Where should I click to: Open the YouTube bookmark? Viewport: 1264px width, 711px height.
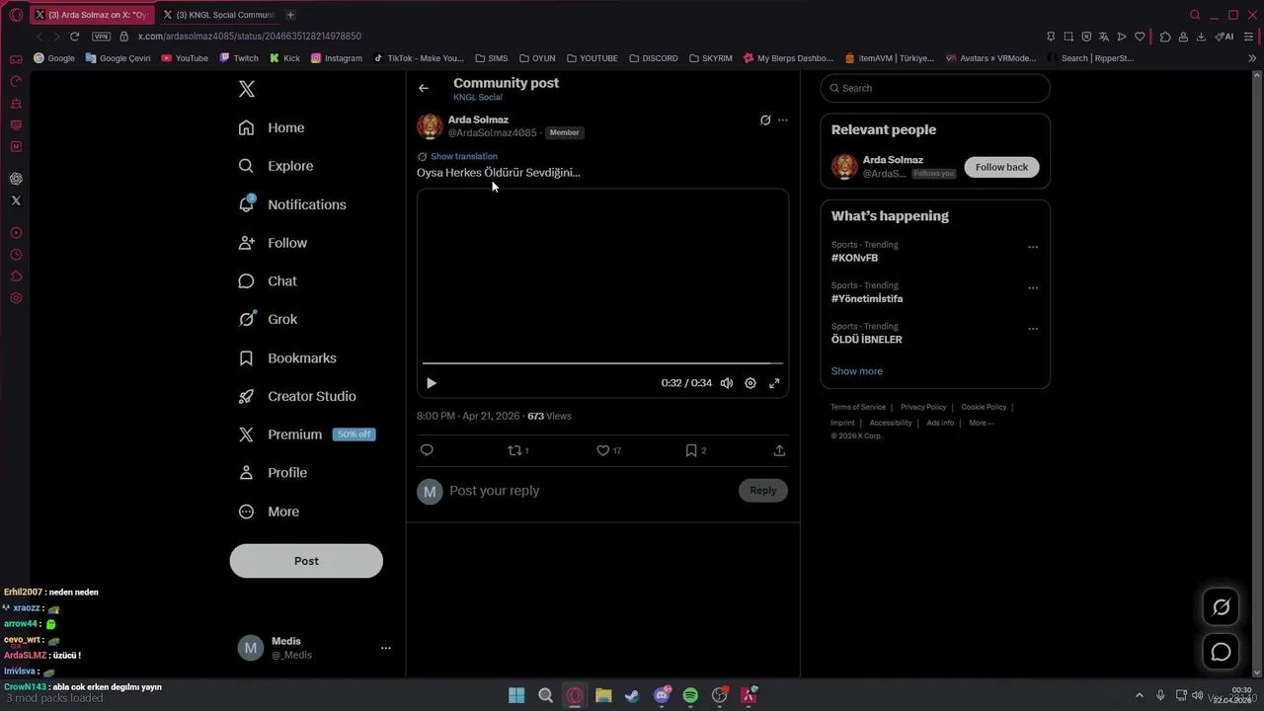click(x=185, y=58)
